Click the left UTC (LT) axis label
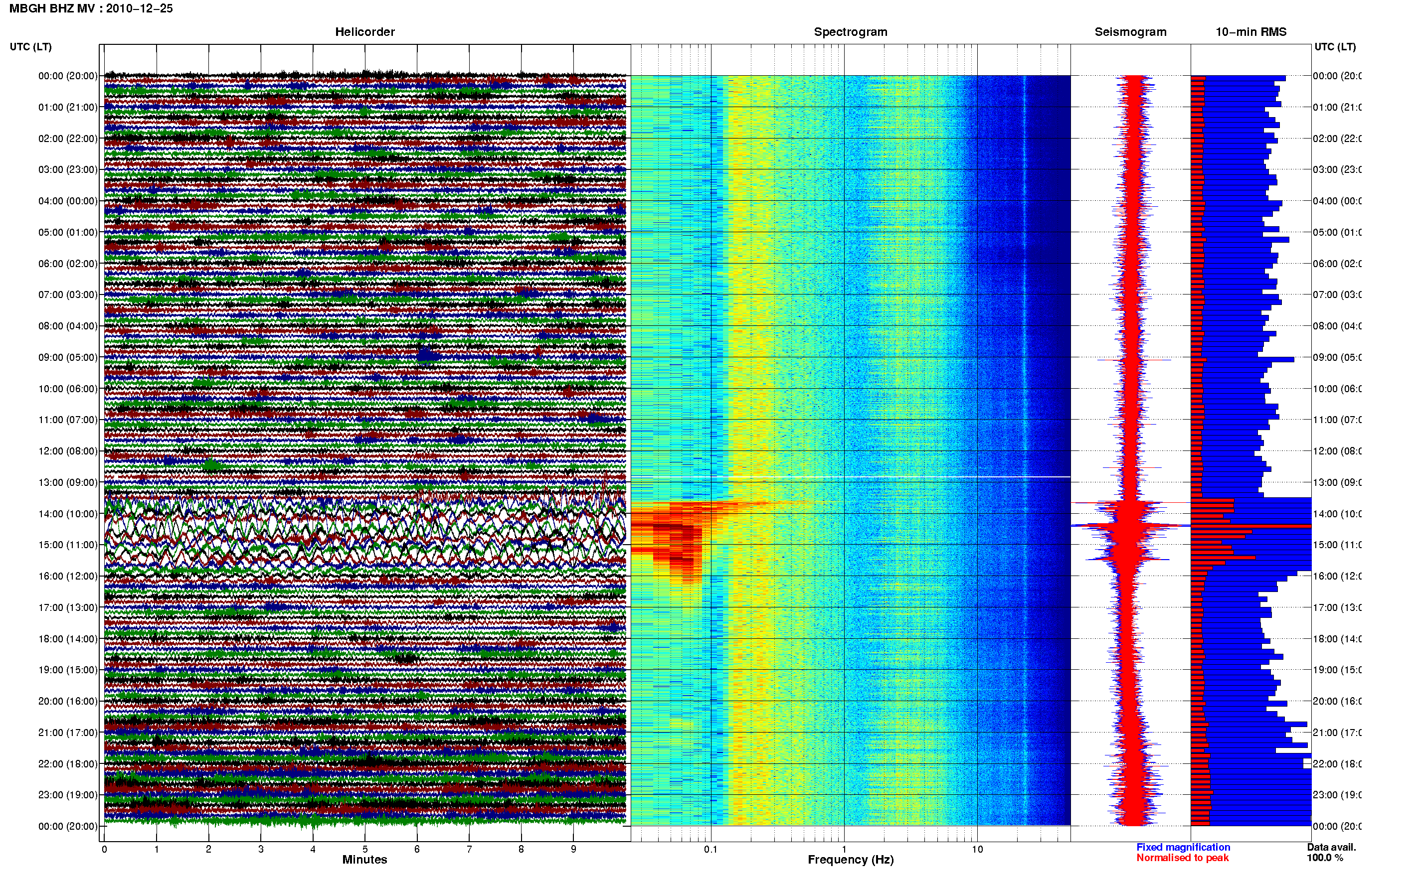The height and width of the screenshot is (886, 1418). point(30,47)
